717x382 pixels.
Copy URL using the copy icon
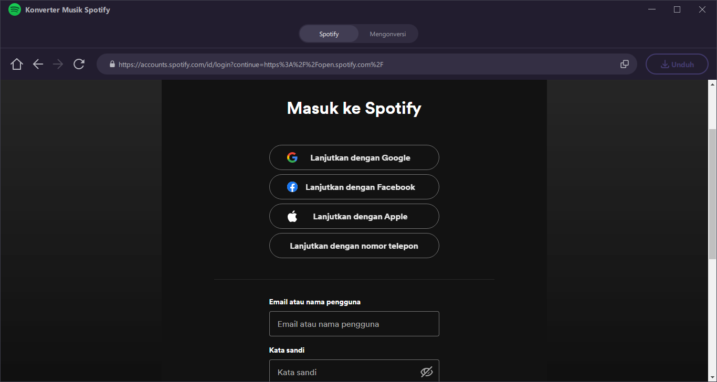point(625,64)
